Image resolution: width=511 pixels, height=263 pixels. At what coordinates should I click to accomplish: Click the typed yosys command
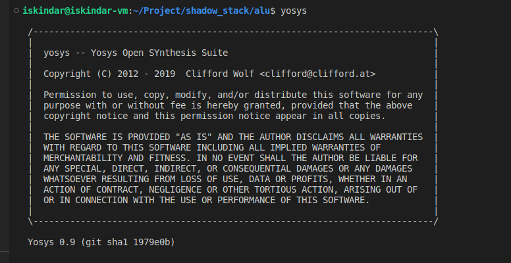click(x=294, y=11)
